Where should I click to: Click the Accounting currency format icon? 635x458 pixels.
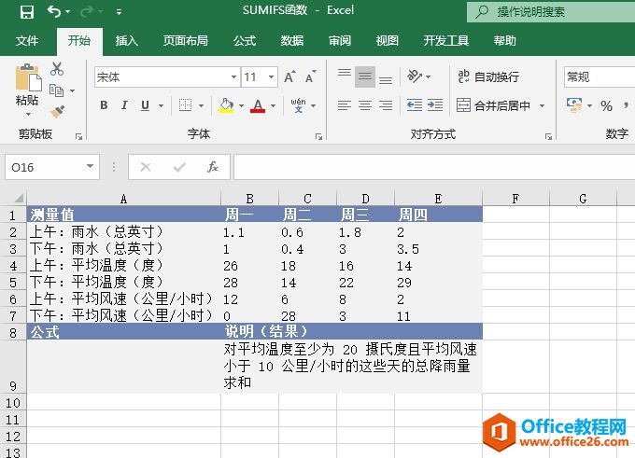pos(574,105)
